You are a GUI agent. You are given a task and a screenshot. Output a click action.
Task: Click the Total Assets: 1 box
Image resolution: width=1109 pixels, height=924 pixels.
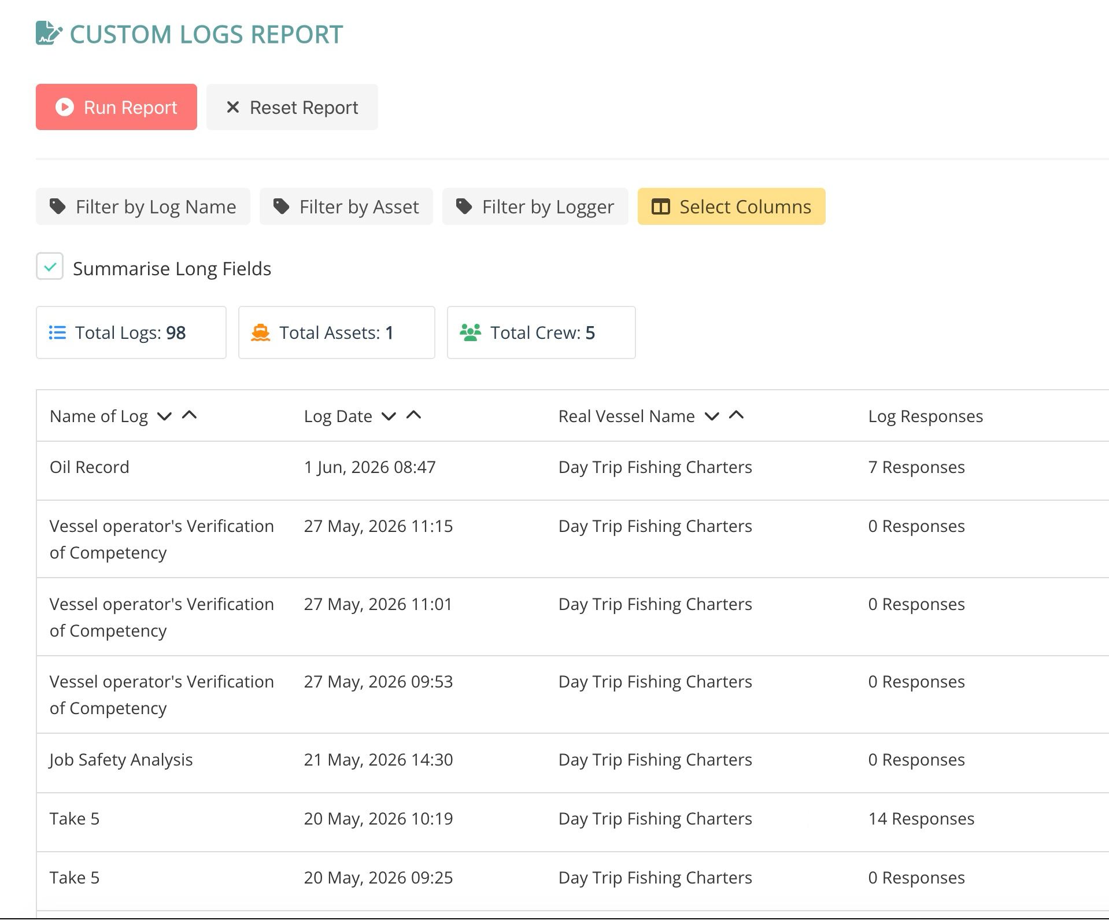[x=337, y=332]
